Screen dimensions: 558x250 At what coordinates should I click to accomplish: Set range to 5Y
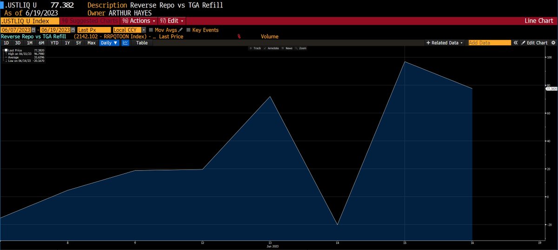pyautogui.click(x=79, y=42)
